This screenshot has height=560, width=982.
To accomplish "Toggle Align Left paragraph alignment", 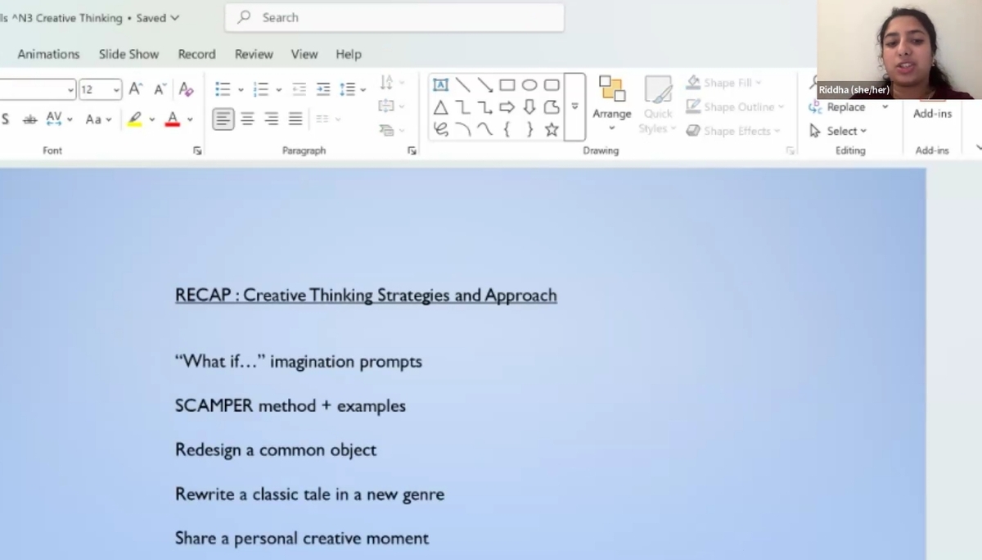I will 223,120.
